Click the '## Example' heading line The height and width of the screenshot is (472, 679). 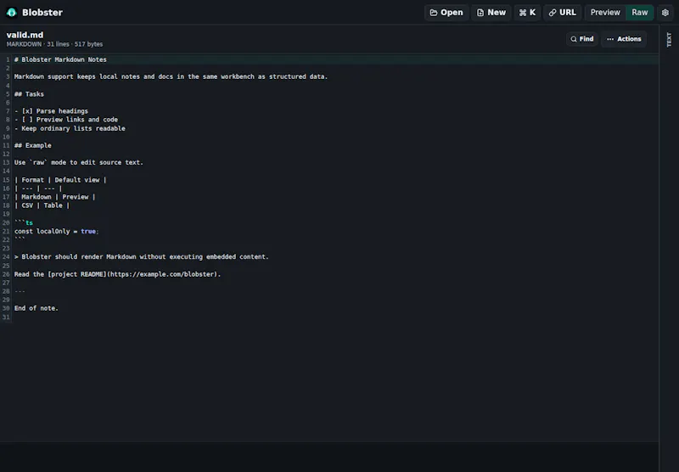pyautogui.click(x=33, y=145)
